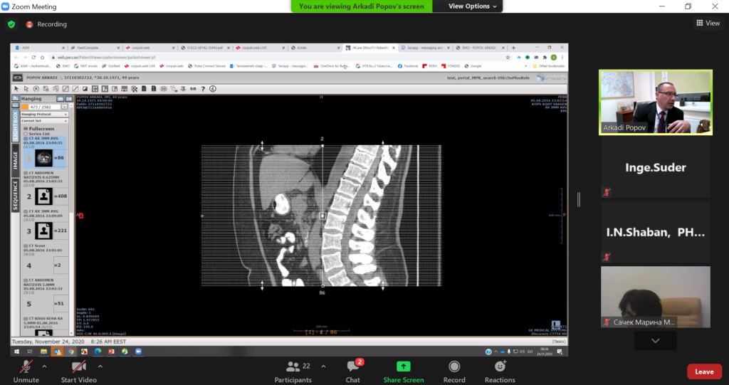Viewport: 729px width, 385px height.
Task: Choose the two-column layout icon in viewer toolbar
Action: (105, 89)
